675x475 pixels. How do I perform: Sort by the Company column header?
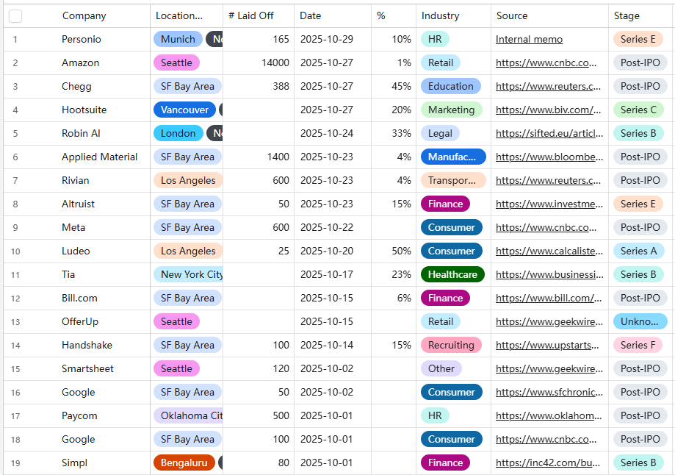tap(84, 16)
